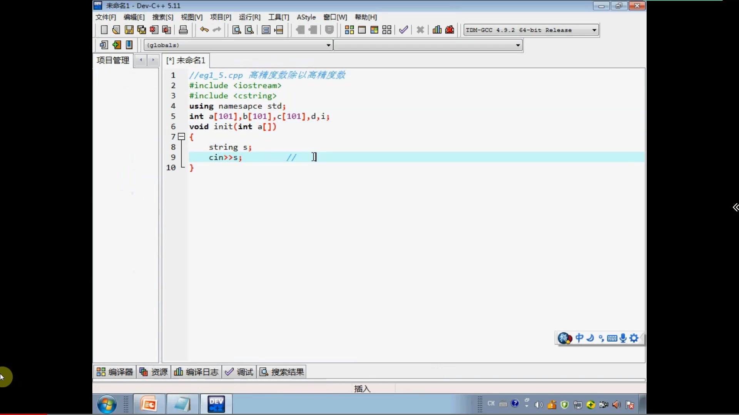The width and height of the screenshot is (739, 415).
Task: Open the 运行[R] menu
Action: click(249, 17)
